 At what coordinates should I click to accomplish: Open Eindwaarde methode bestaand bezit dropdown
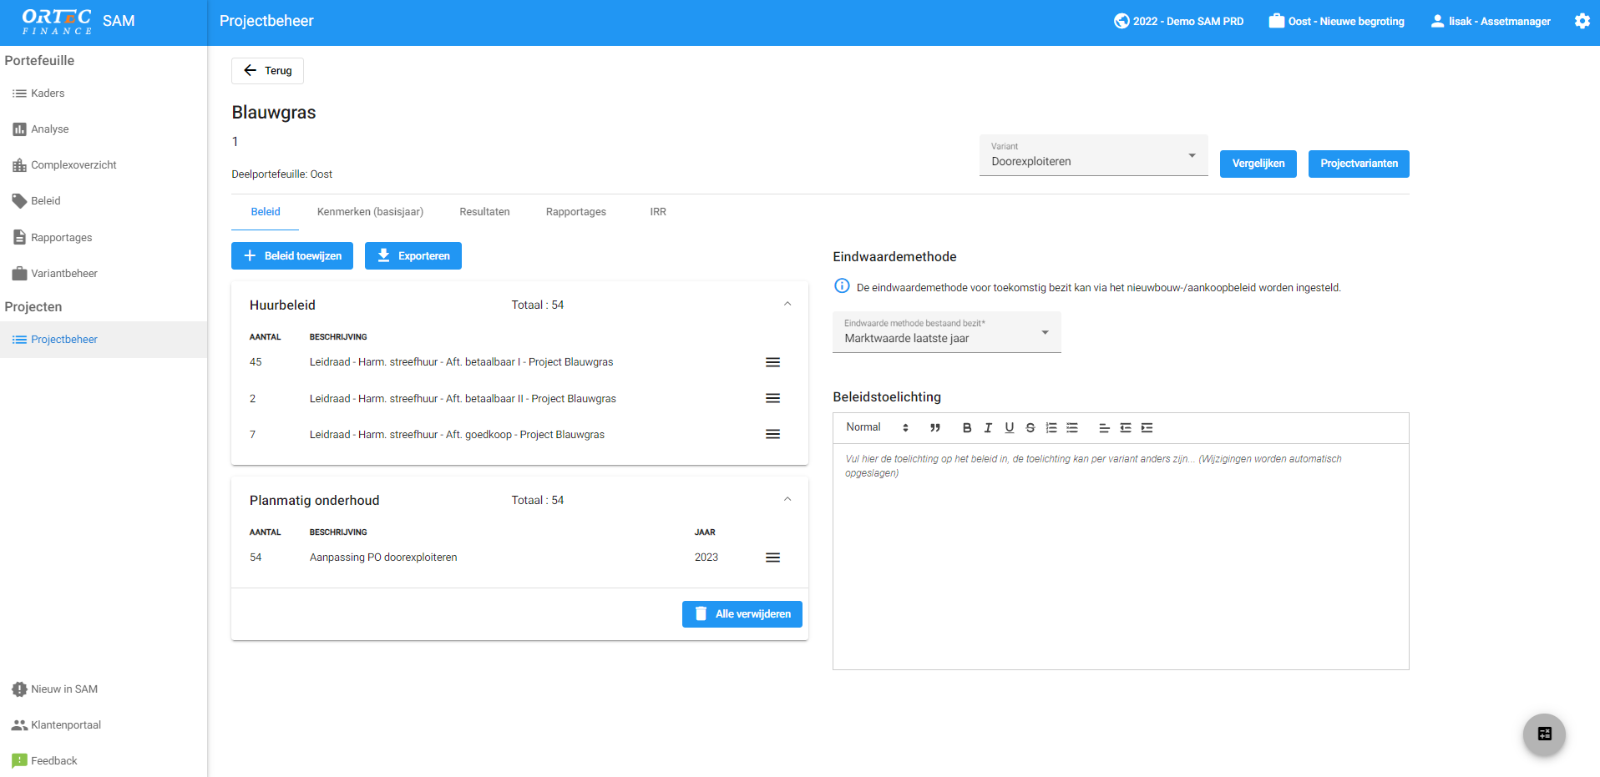pyautogui.click(x=946, y=332)
